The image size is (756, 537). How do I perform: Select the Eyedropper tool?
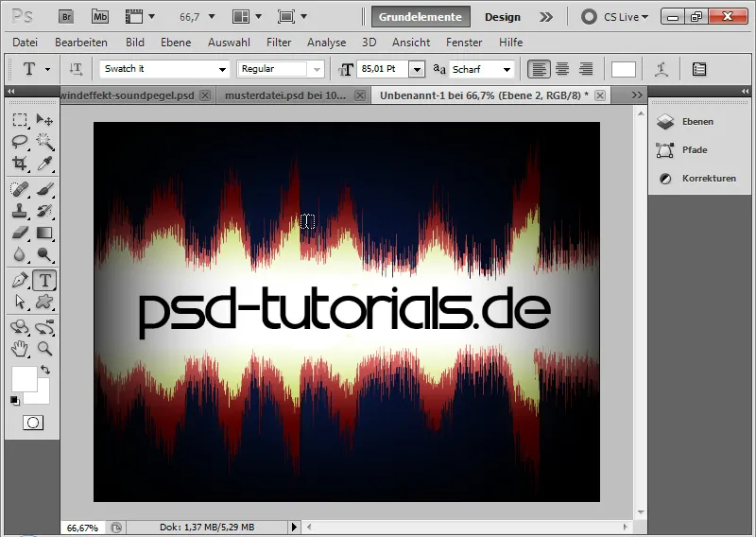(44, 164)
